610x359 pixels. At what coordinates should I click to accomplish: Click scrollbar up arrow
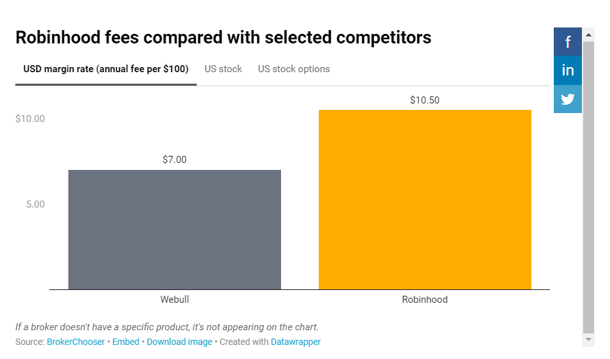coord(588,34)
